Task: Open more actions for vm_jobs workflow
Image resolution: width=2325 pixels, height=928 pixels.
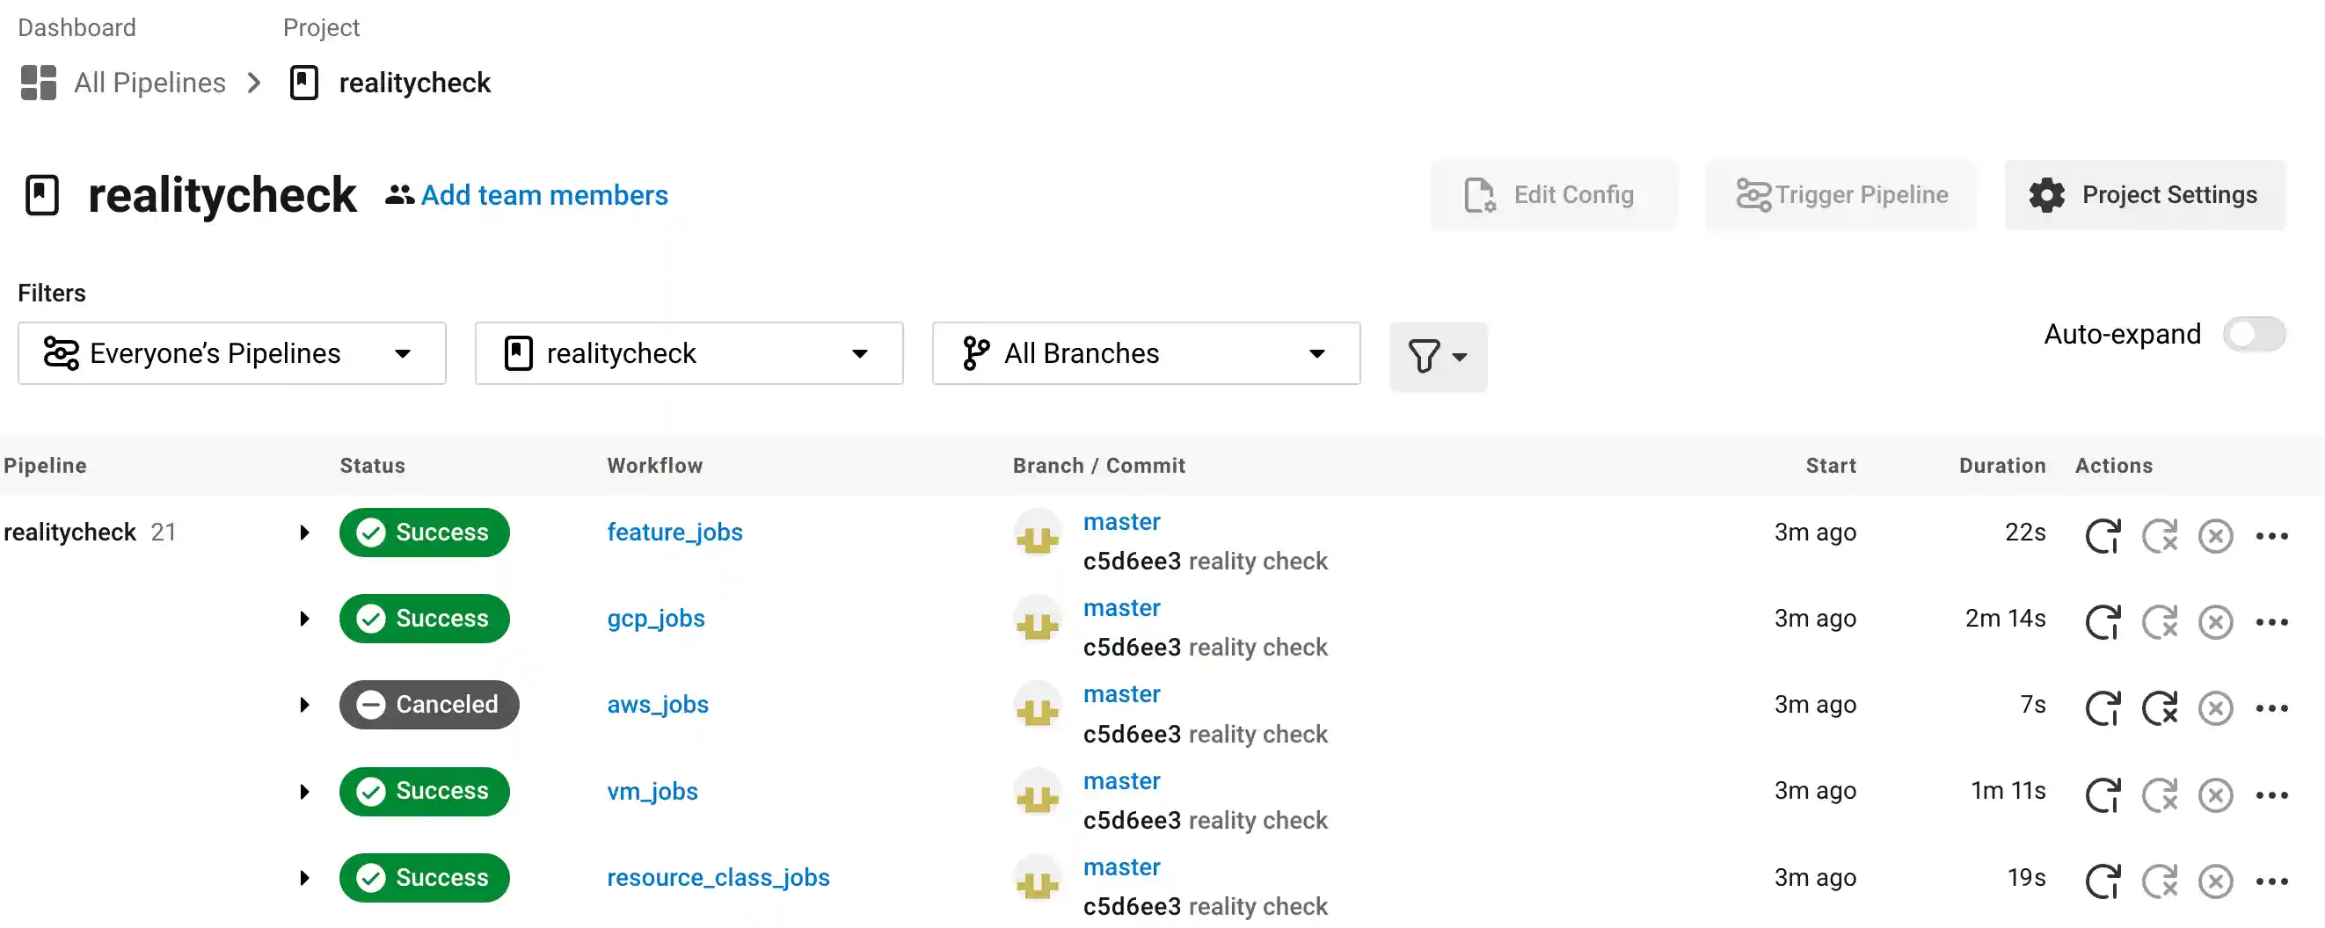Action: click(x=2270, y=794)
